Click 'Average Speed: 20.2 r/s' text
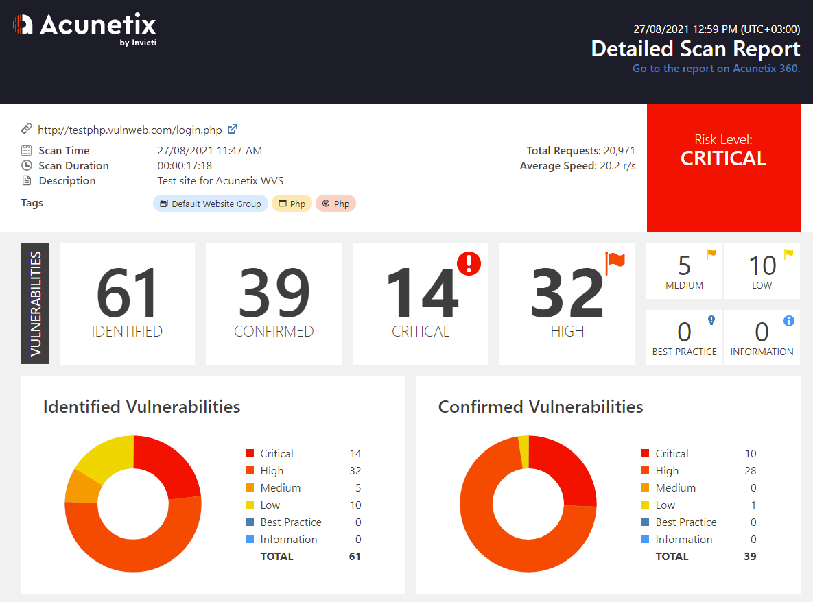Screen dimensions: 813x602 tap(578, 165)
